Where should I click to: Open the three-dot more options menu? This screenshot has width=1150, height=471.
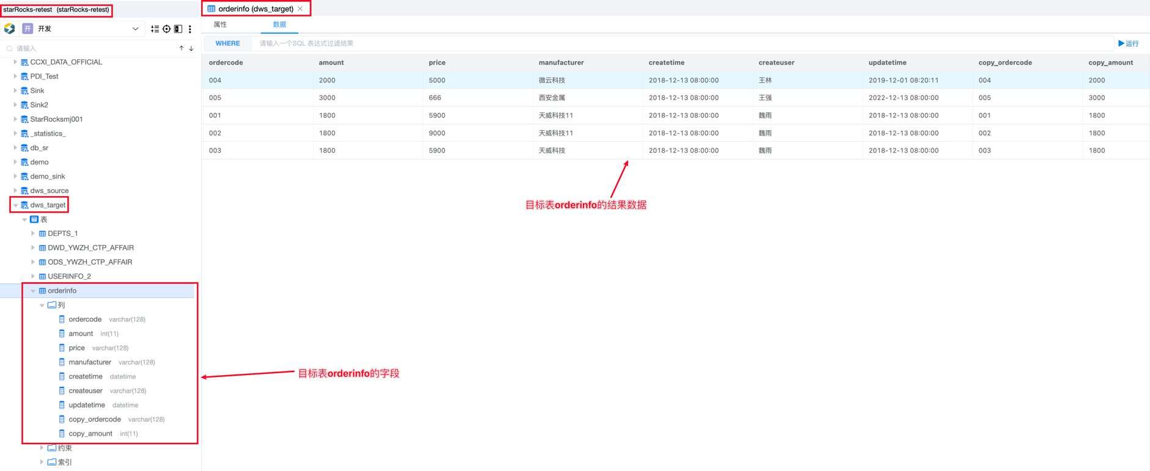pyautogui.click(x=190, y=29)
